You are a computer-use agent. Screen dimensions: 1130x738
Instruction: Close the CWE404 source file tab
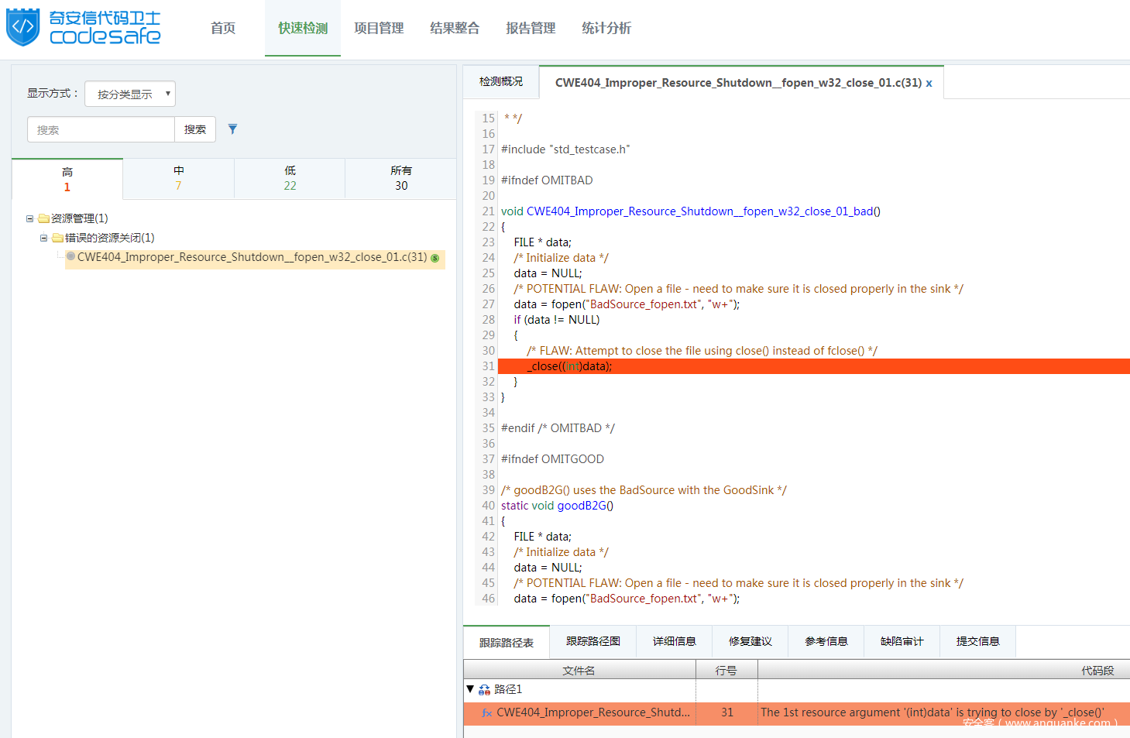929,83
